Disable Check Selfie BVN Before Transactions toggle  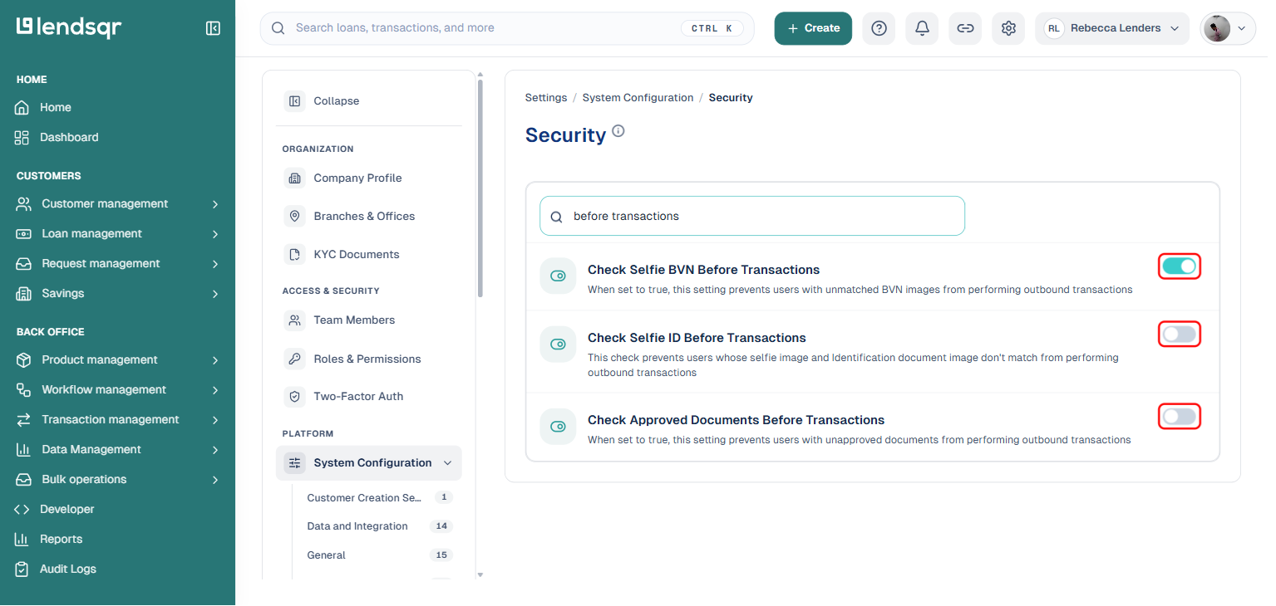(x=1180, y=266)
